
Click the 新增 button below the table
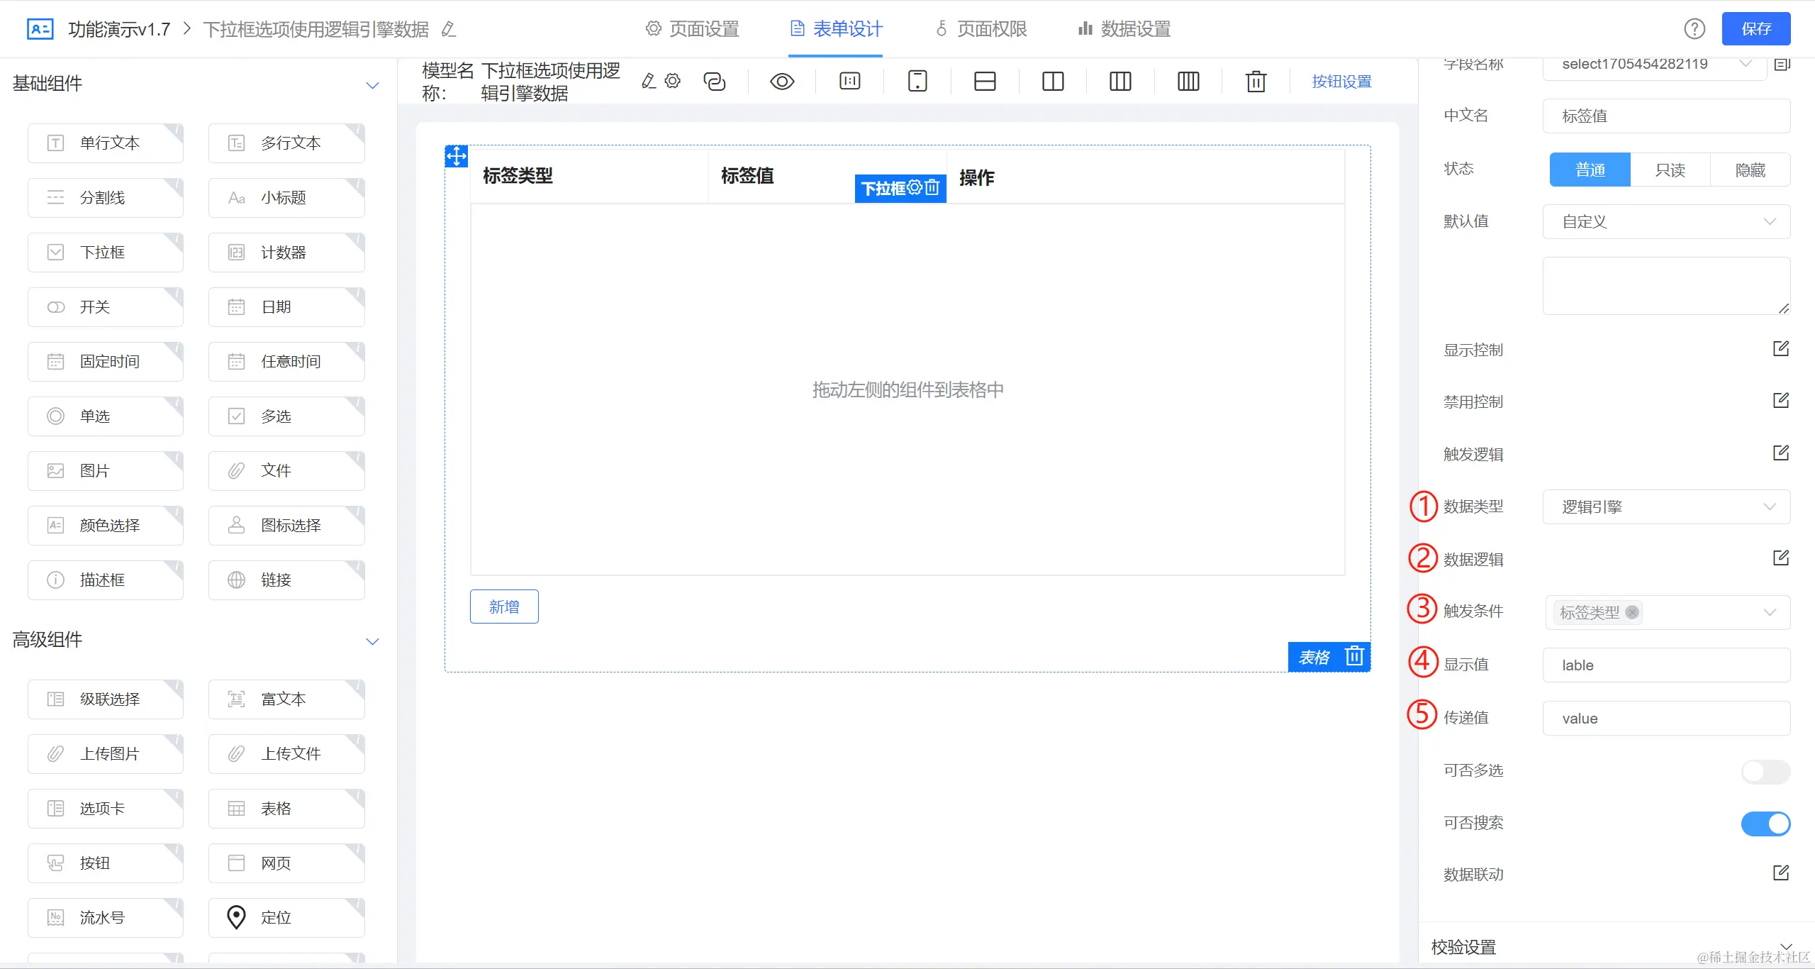pyautogui.click(x=503, y=607)
